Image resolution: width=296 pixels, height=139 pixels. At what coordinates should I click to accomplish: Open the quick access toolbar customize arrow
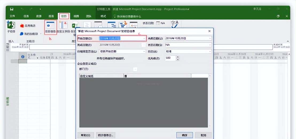(40, 9)
